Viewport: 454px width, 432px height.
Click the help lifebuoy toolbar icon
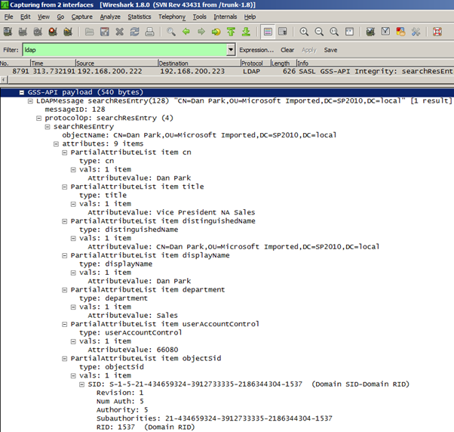pyautogui.click(x=437, y=32)
